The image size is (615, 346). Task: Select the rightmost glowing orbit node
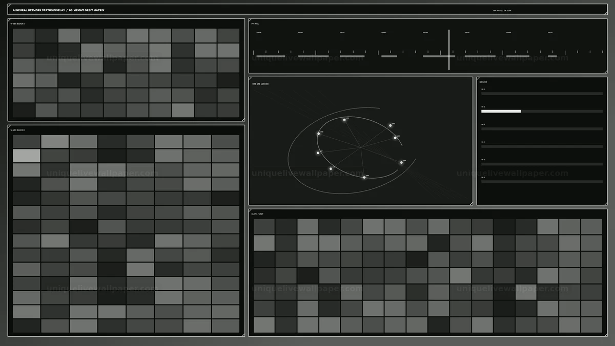tap(401, 162)
